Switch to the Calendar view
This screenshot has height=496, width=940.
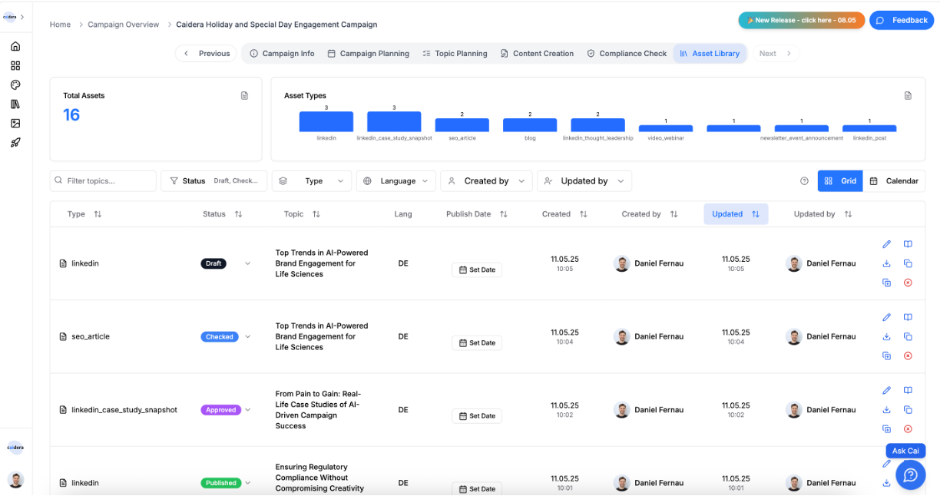click(895, 180)
